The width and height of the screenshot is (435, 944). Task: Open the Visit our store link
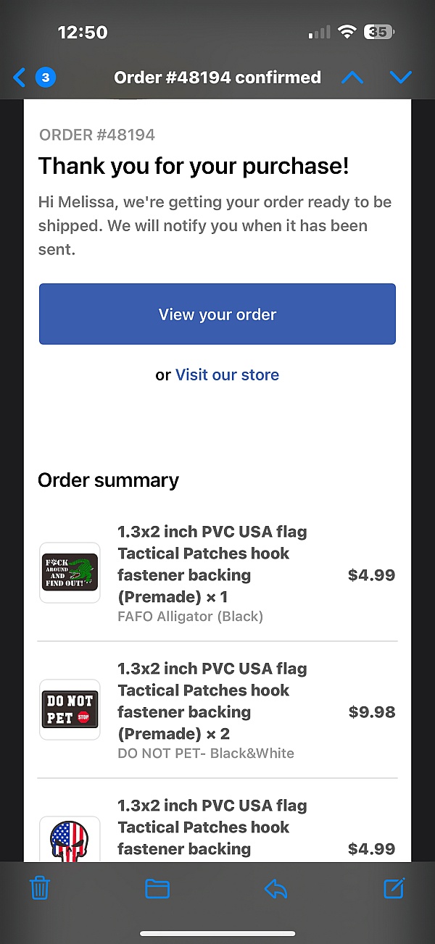click(x=227, y=375)
